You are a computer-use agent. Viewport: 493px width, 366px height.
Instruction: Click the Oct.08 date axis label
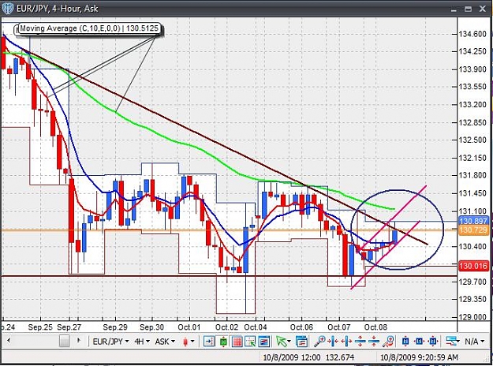coord(375,327)
